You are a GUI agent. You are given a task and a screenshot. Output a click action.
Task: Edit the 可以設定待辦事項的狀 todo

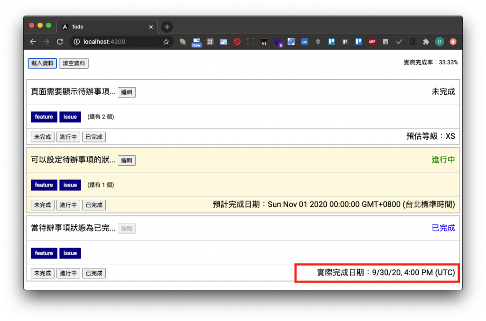pyautogui.click(x=127, y=160)
